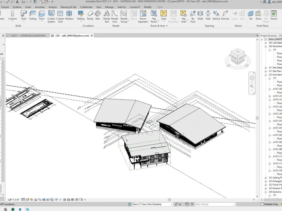
Task: Toggle shadows in the view control bar
Action: click(36, 199)
